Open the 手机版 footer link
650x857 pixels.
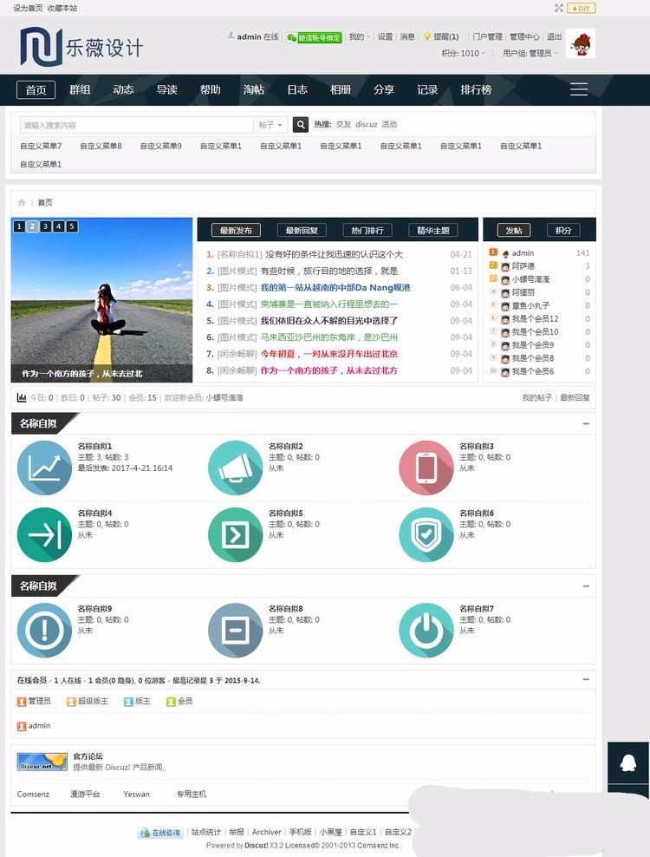pos(301,832)
